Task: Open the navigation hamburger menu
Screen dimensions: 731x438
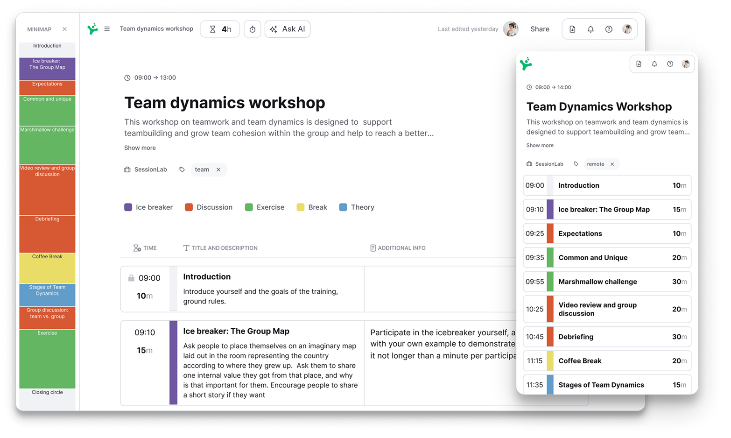Action: 107,28
